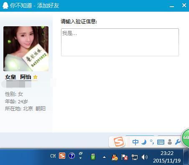Click the QQ penguin logo in the title bar
The image size is (189, 165).
tap(5, 5)
